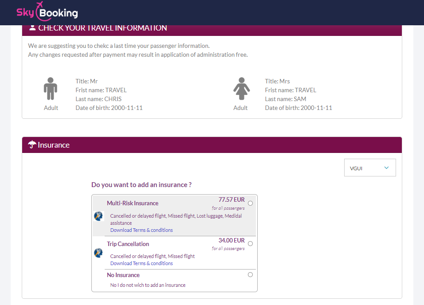Open the VGUI dropdown

(x=370, y=168)
